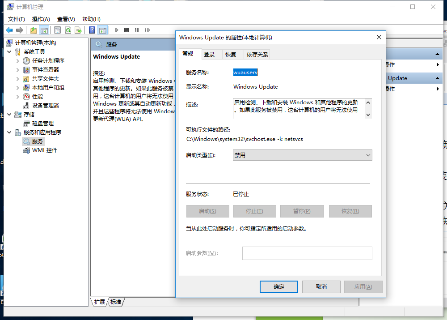447x320 pixels.
Task: Click the start service play icon
Action: pos(117,30)
